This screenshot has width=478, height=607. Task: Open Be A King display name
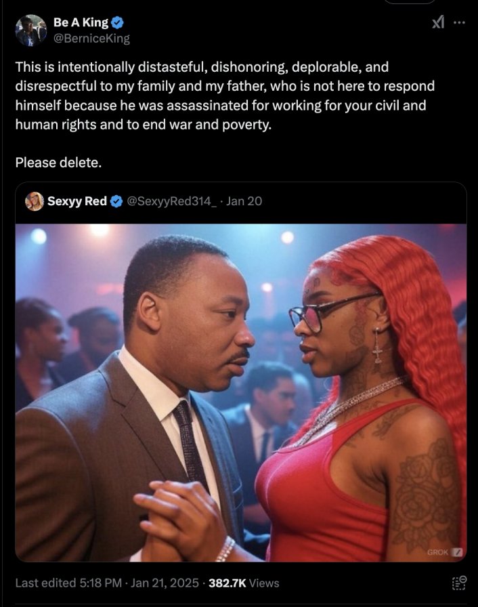(81, 22)
